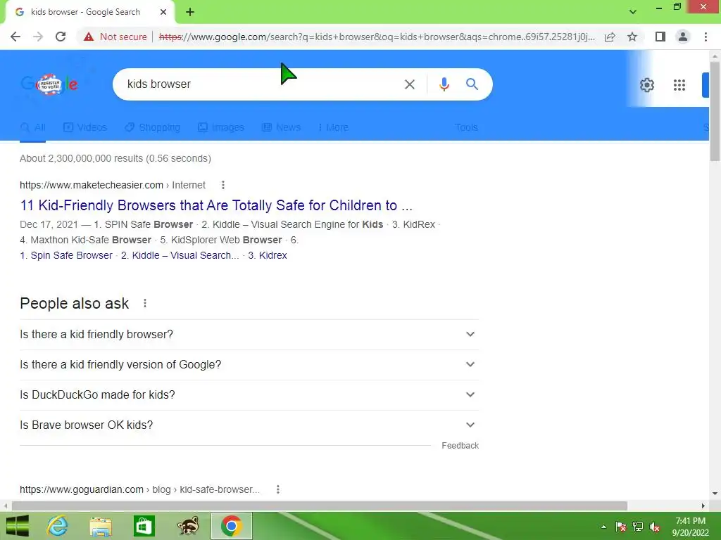The width and height of the screenshot is (721, 540).
Task: Open search Tools
Action: [466, 127]
